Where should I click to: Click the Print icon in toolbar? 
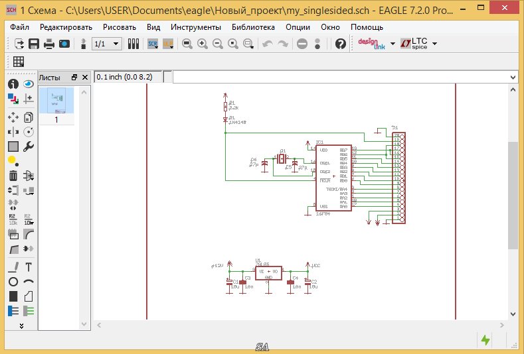point(49,44)
